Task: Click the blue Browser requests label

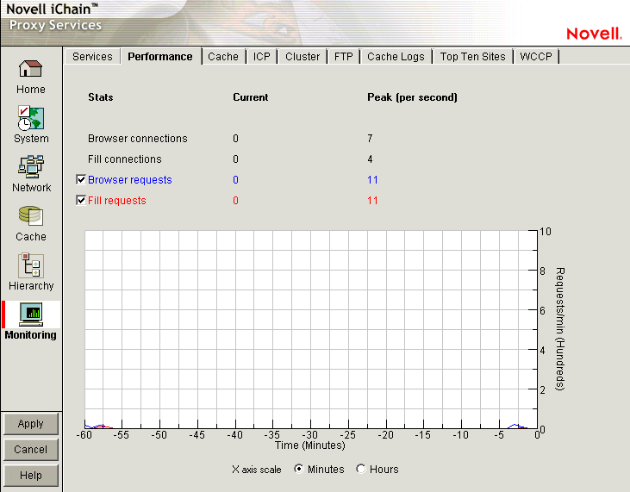Action: click(130, 179)
